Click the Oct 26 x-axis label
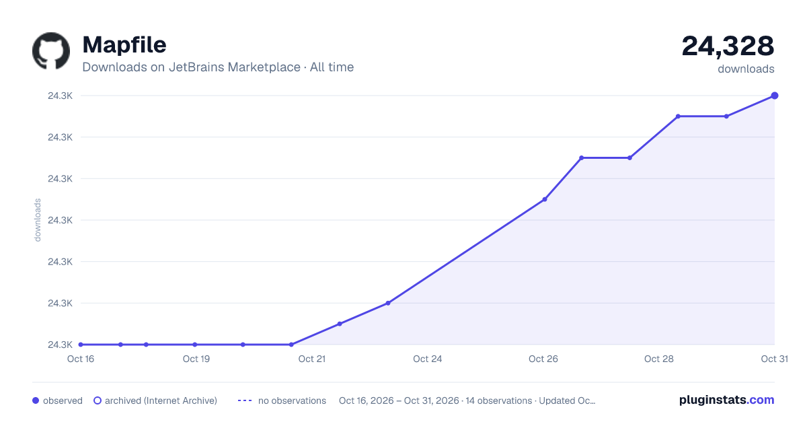Viewport: 807px width, 424px height. (x=543, y=359)
